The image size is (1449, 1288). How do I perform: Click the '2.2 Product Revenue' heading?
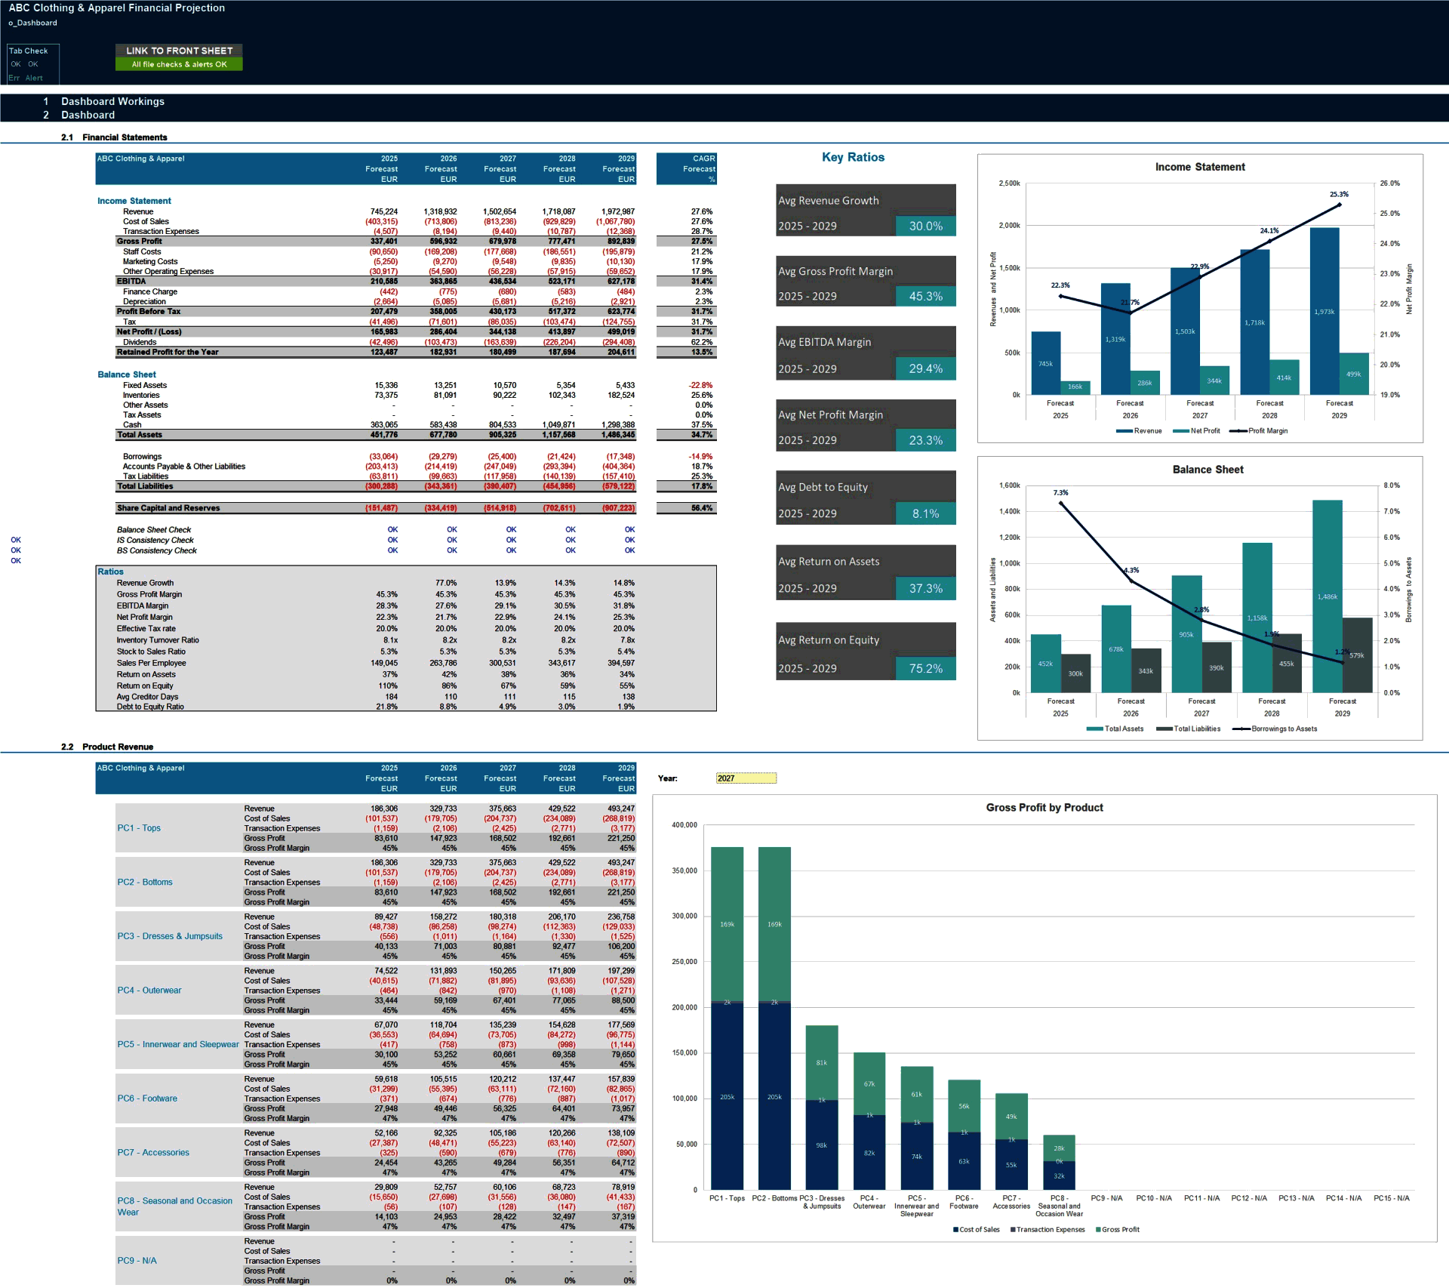[107, 747]
